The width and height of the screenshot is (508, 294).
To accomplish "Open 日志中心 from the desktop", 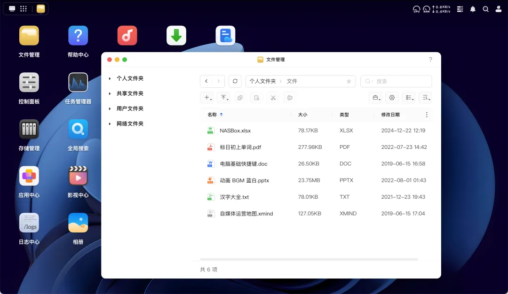I will point(29,223).
